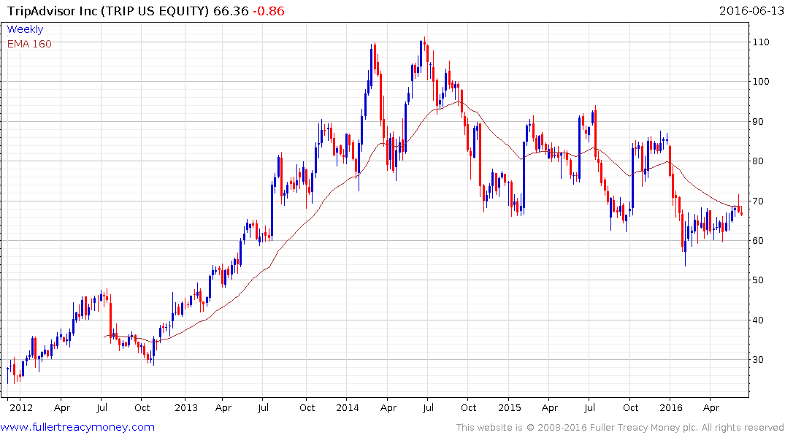Viewport: 785px width, 438px height.
Task: Click the Weekly interval label
Action: (x=25, y=29)
